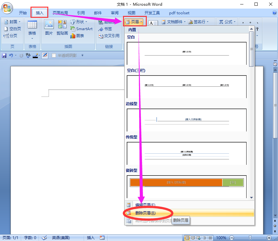Viewport: 278px width, 241px height.
Task: Choose the 瓷砖型 header thumbnail
Action: pos(186,187)
